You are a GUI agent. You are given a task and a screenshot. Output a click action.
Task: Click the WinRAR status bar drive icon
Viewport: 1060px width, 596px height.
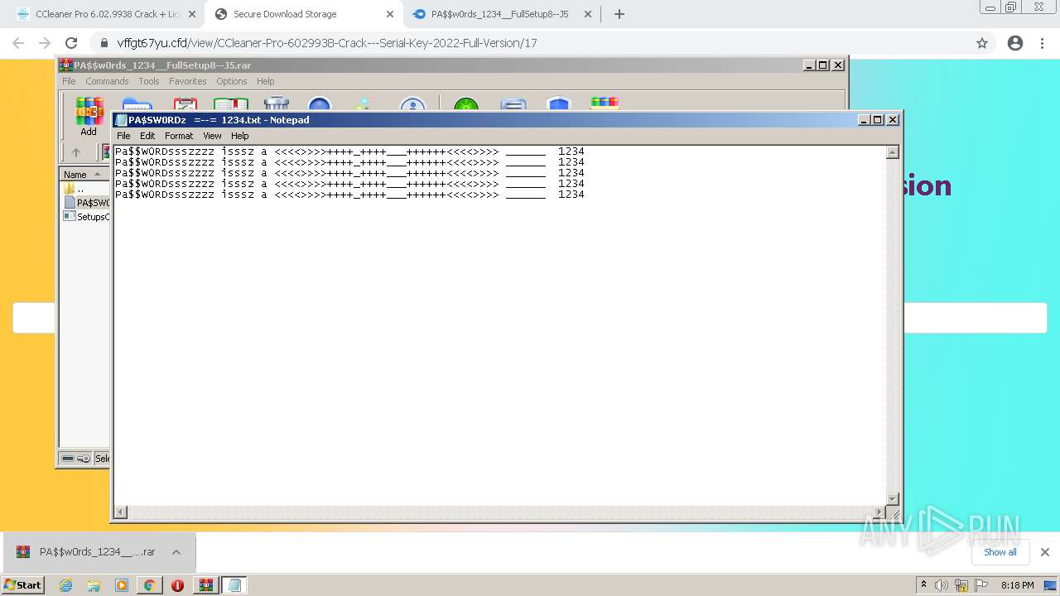click(x=68, y=459)
